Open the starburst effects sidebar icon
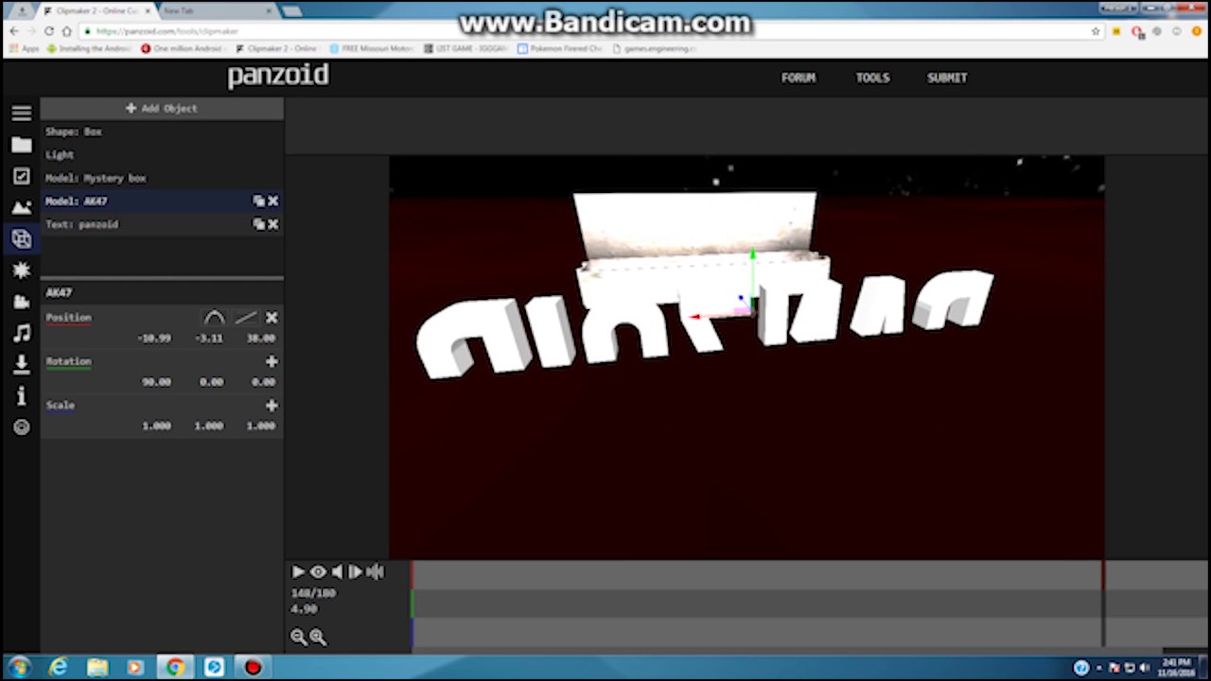The image size is (1211, 681). (21, 271)
